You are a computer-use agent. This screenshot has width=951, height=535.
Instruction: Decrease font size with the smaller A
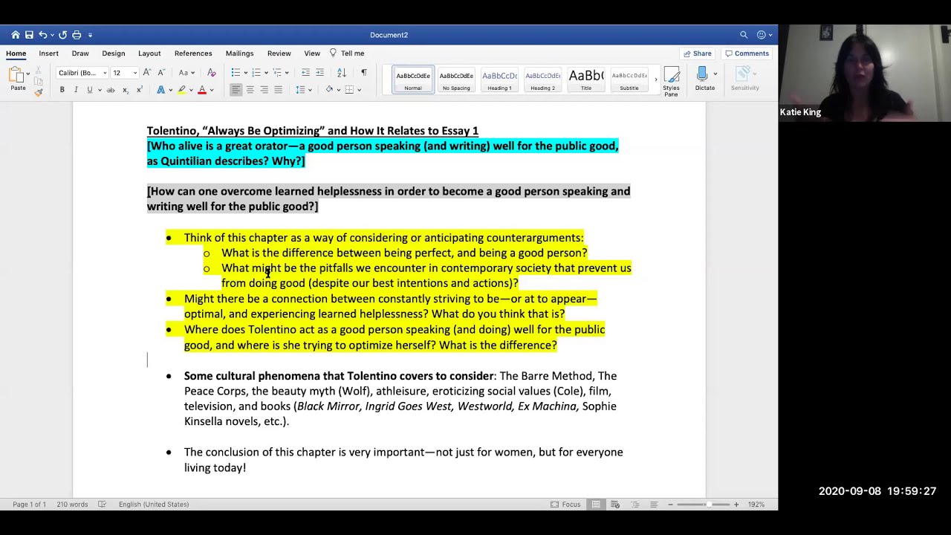[160, 73]
